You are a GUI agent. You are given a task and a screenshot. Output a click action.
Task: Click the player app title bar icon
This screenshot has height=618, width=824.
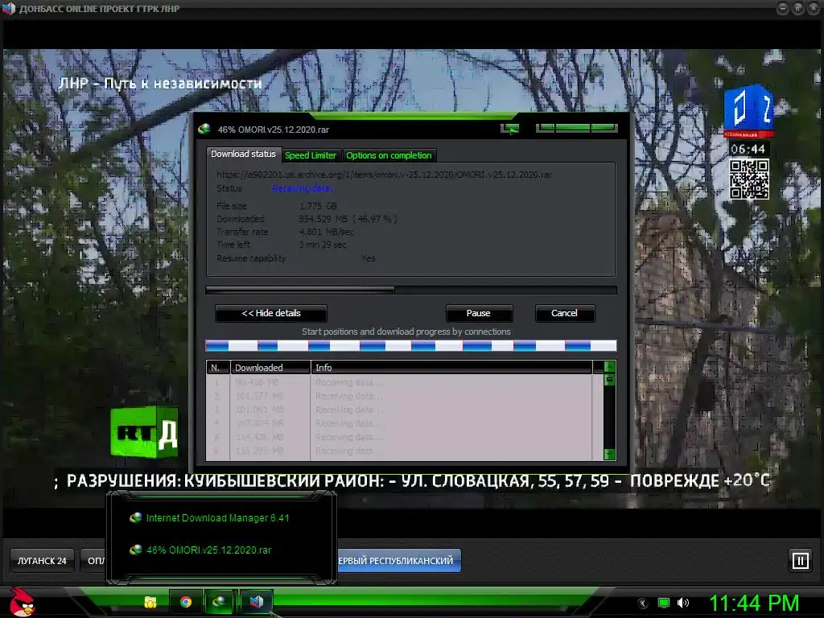pyautogui.click(x=9, y=8)
